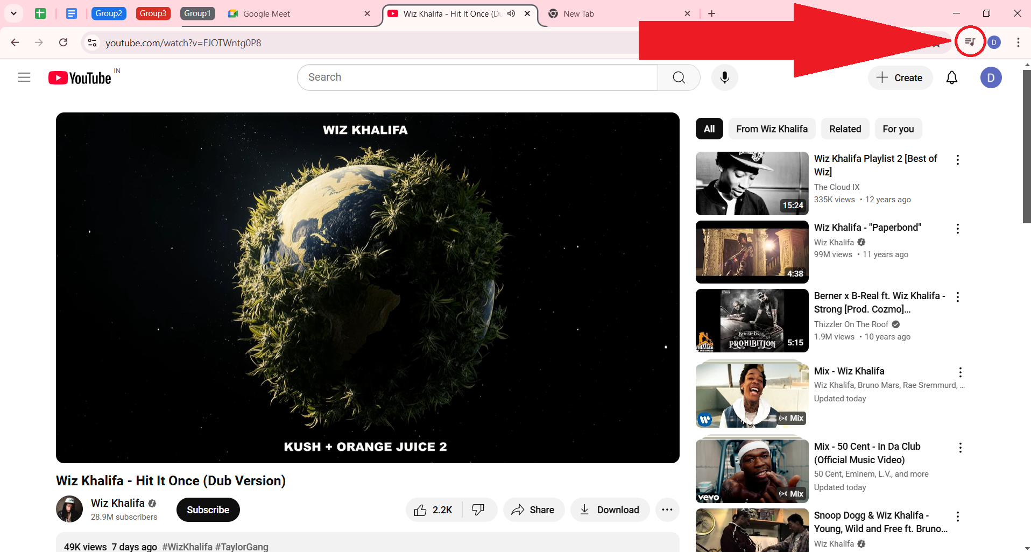Screen dimensions: 1031x552
Task: Open options for Paperbond video
Action: pyautogui.click(x=957, y=229)
